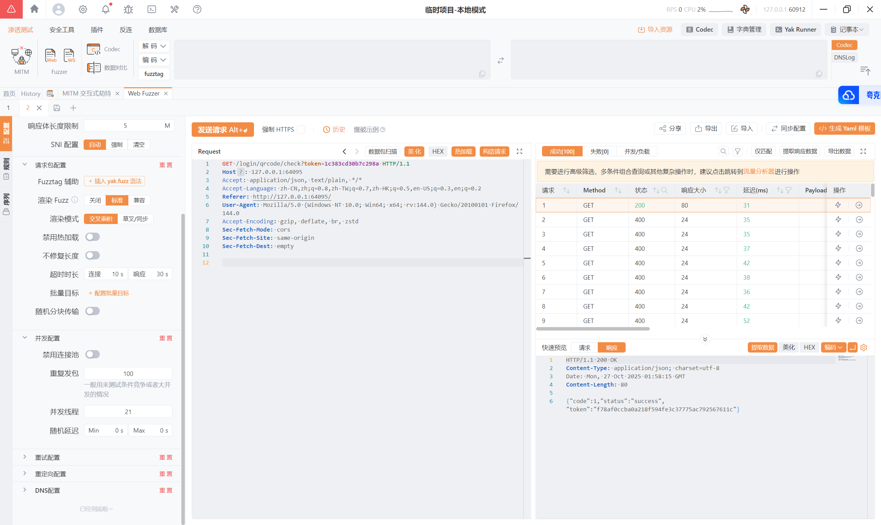Expand the Request editor to fullscreen
881x525 pixels.
point(519,152)
